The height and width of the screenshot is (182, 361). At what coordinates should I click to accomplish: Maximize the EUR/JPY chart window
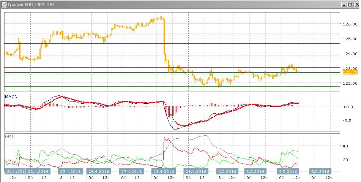(350, 5)
